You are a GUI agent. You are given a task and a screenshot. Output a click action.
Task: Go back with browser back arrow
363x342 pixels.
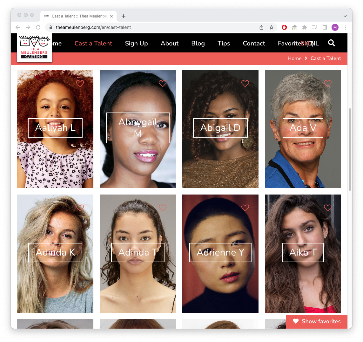coord(18,27)
